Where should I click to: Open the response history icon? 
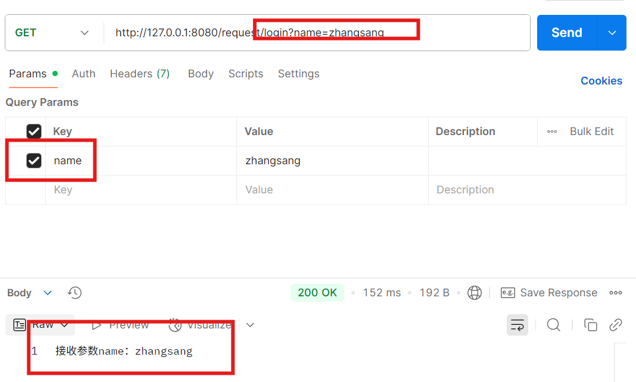(x=74, y=293)
